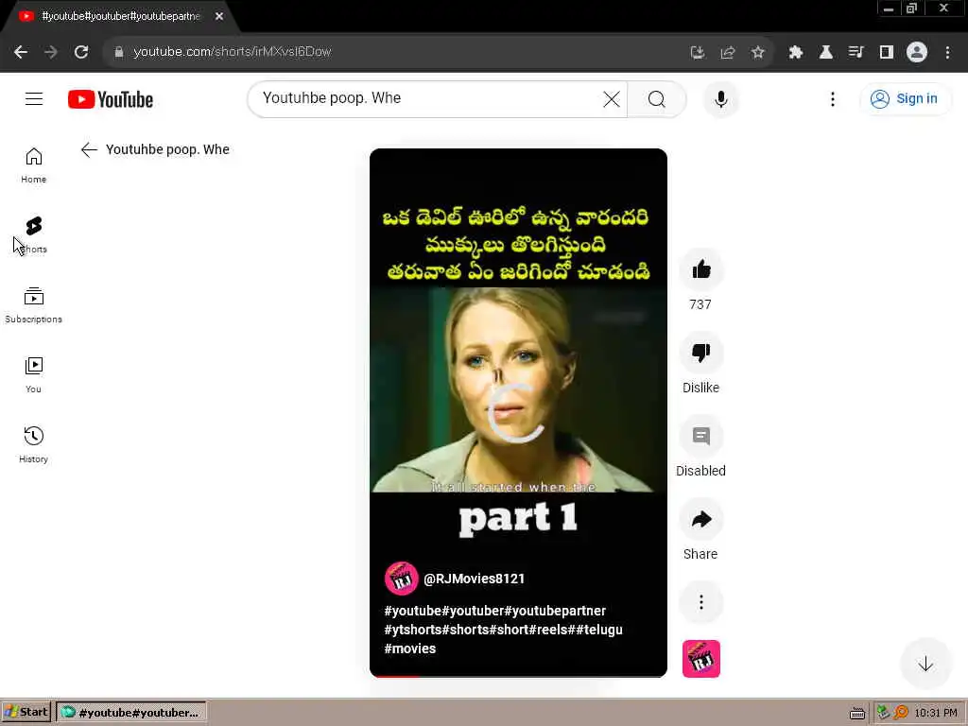Image resolution: width=968 pixels, height=726 pixels.
Task: Open RJ channel sound thumbnail beside the short
Action: point(700,659)
